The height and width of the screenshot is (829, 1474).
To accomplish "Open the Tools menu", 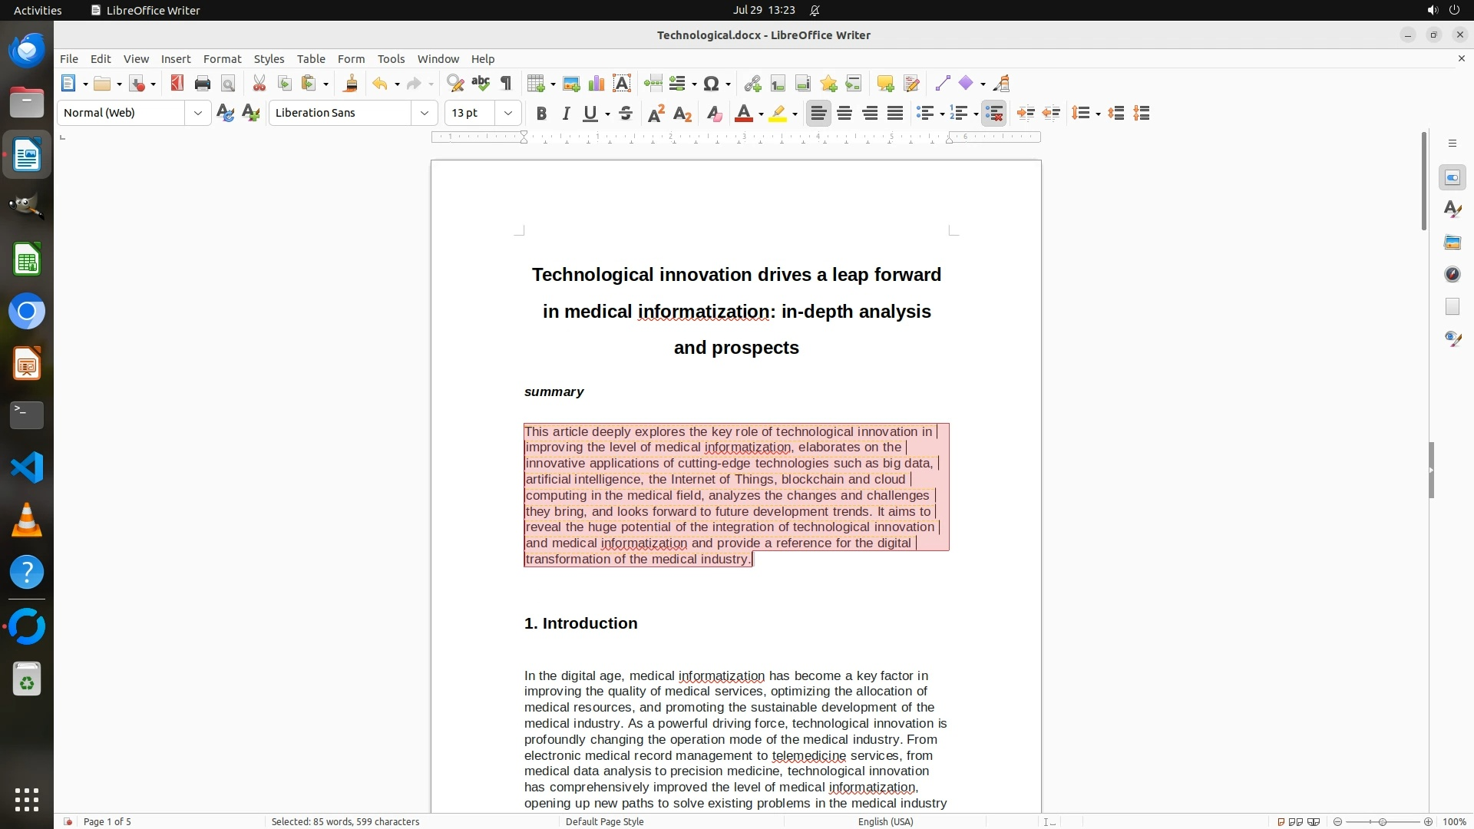I will tap(391, 59).
